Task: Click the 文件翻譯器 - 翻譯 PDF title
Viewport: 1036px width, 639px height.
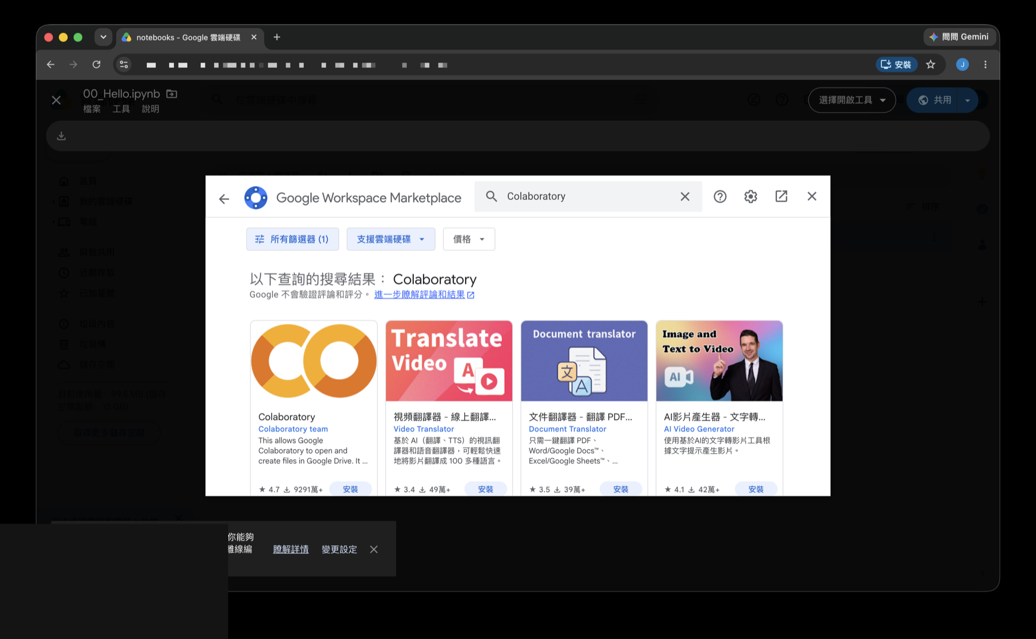Action: point(580,417)
